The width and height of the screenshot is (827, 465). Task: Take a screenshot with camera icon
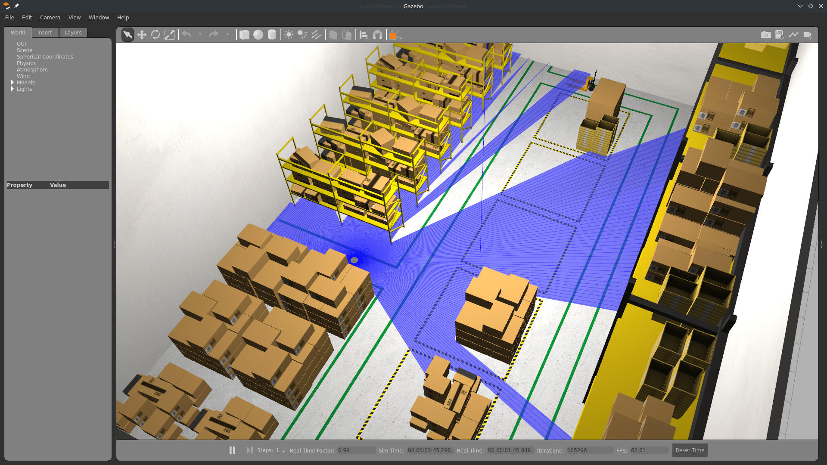766,35
